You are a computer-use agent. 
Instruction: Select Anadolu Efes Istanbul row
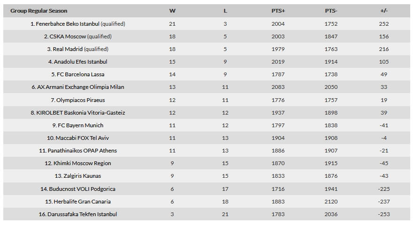point(206,62)
